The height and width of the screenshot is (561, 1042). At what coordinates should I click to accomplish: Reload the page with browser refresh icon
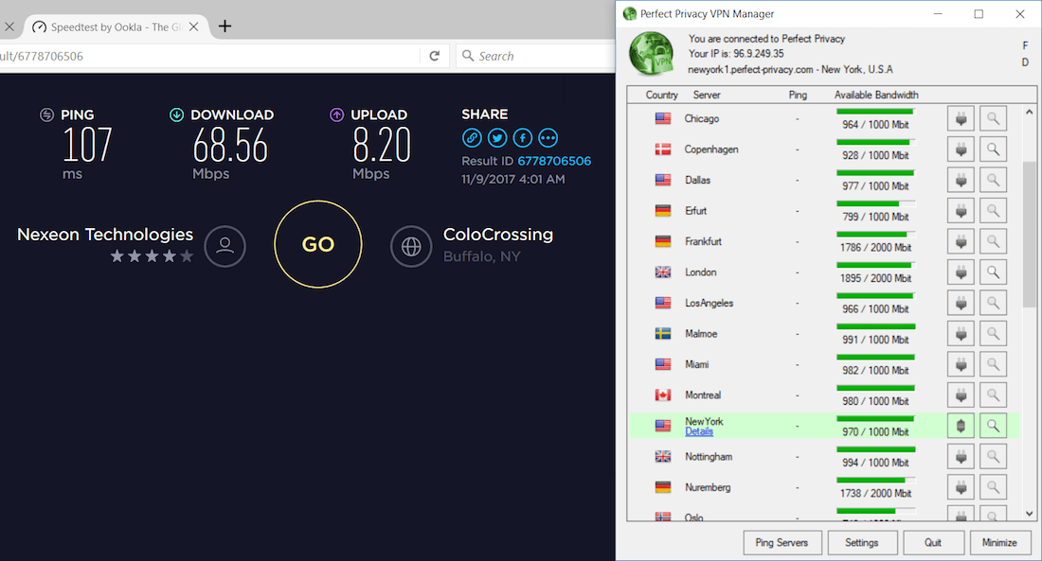click(434, 56)
